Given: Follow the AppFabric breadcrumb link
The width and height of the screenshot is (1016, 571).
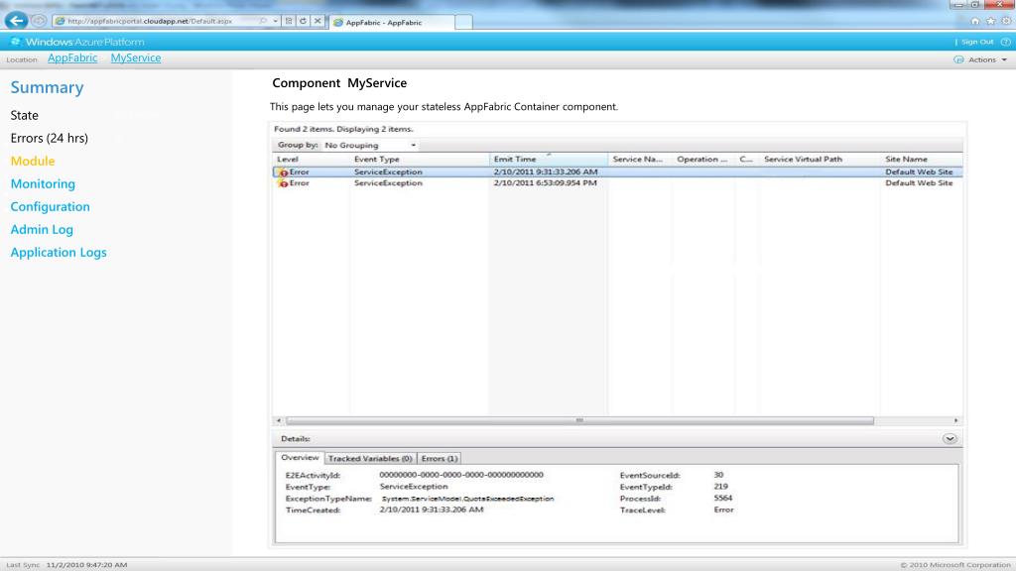Looking at the screenshot, I should pos(72,57).
